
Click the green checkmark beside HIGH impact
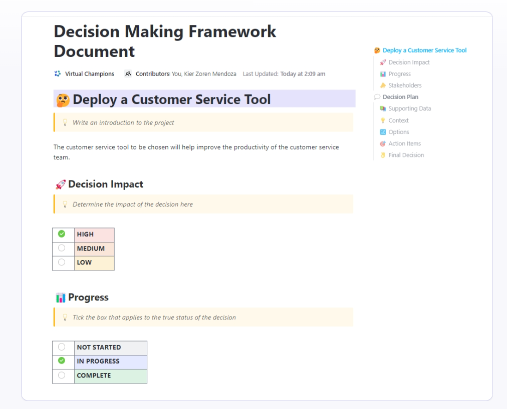coord(63,234)
